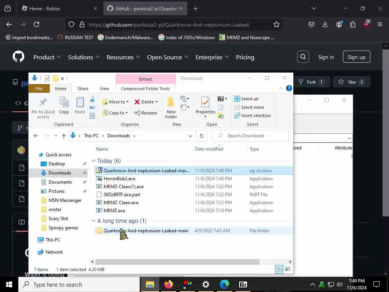Click the Fork repository button
389x292 pixels.
[x=312, y=82]
